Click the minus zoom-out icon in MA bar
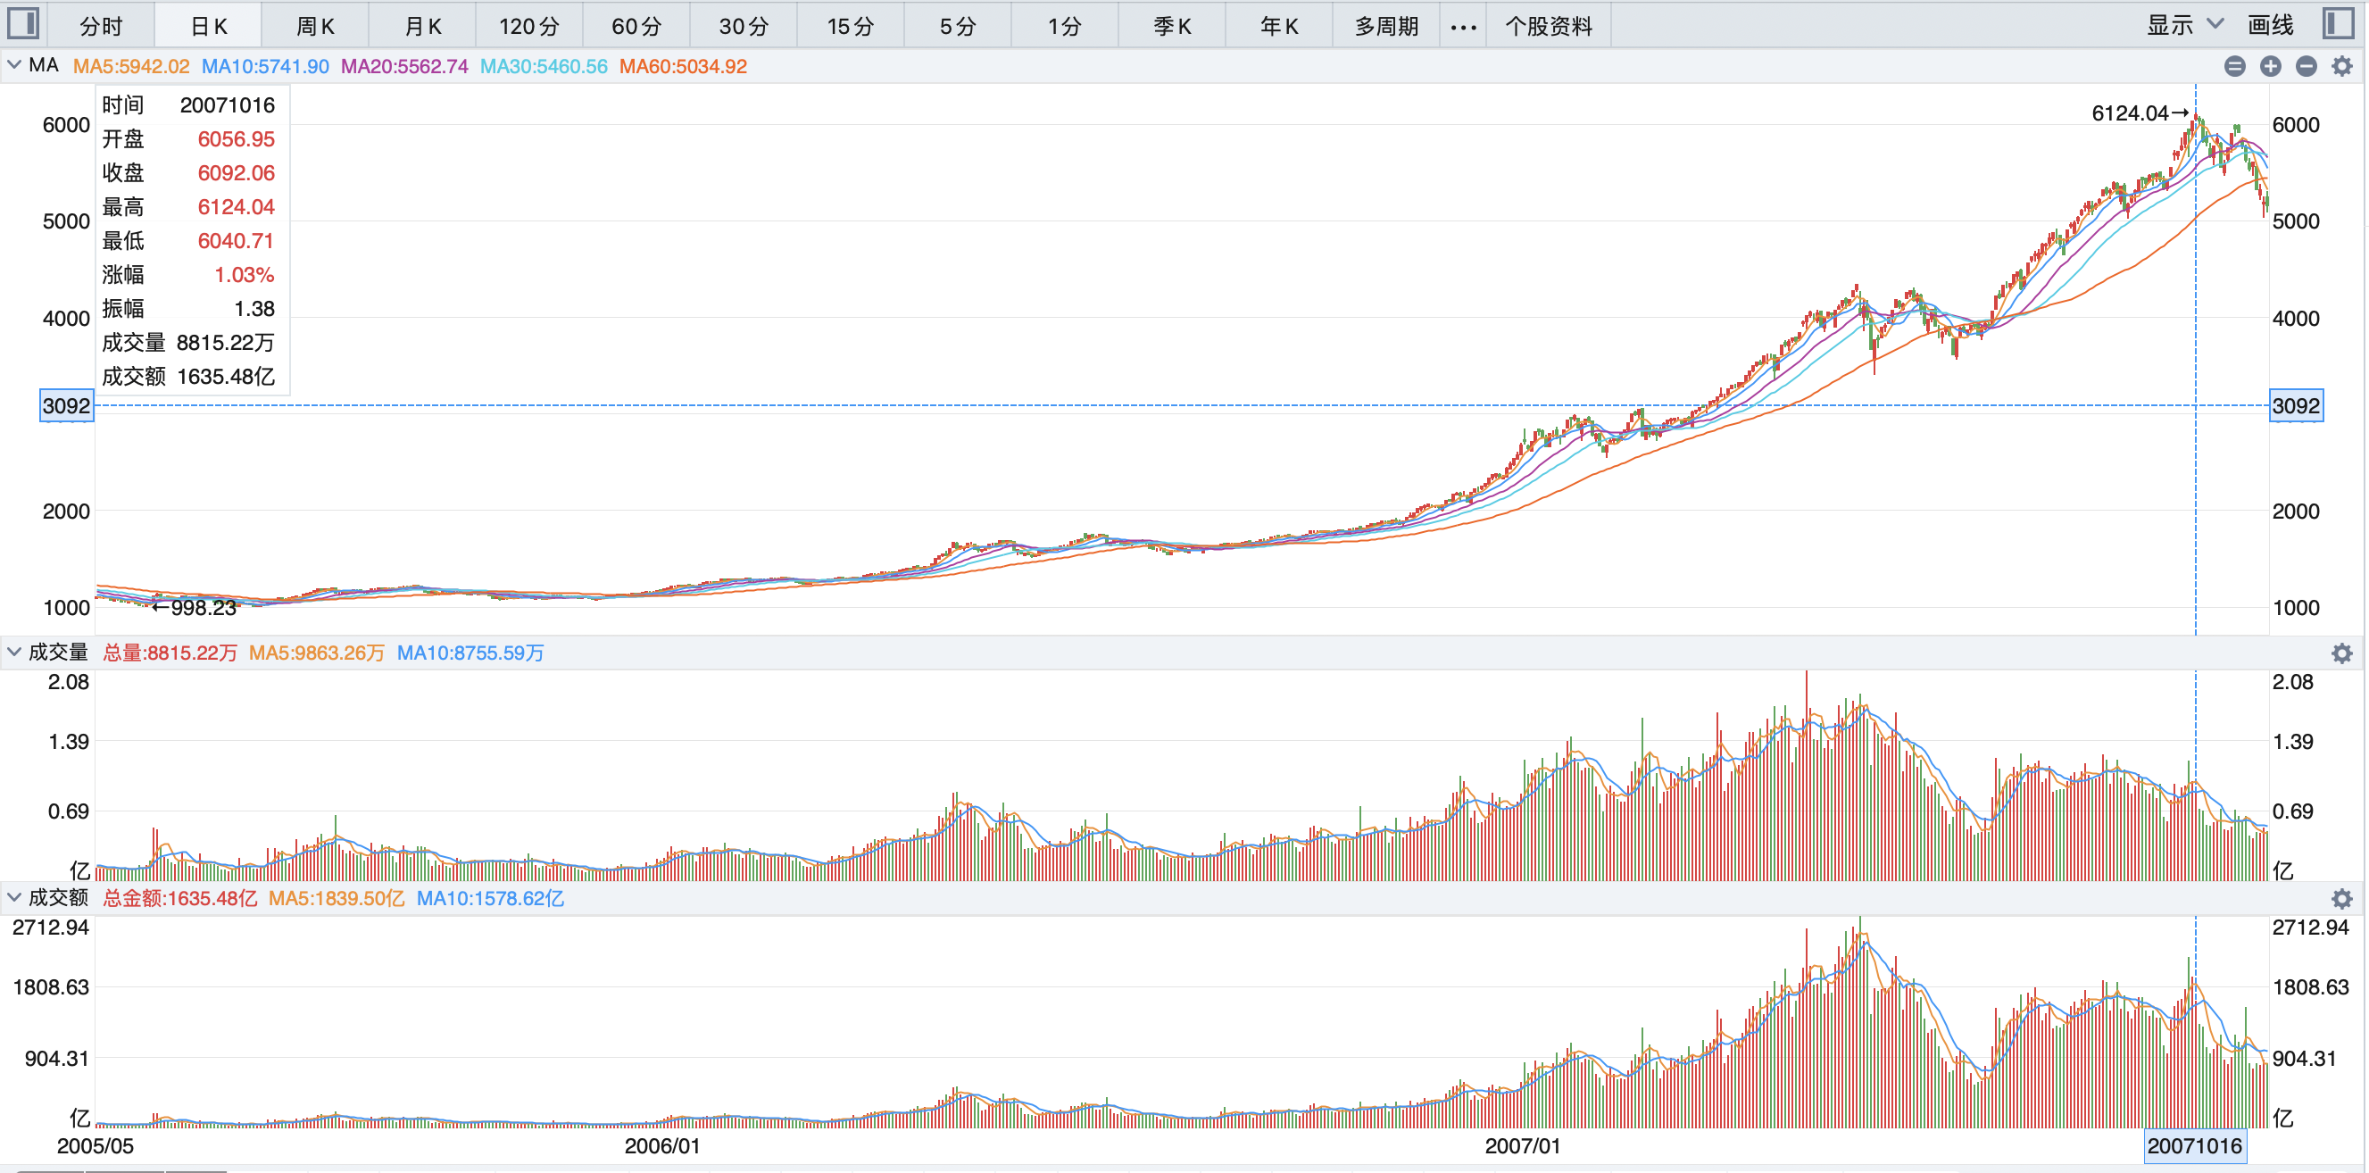This screenshot has height=1173, width=2369. (x=2306, y=66)
